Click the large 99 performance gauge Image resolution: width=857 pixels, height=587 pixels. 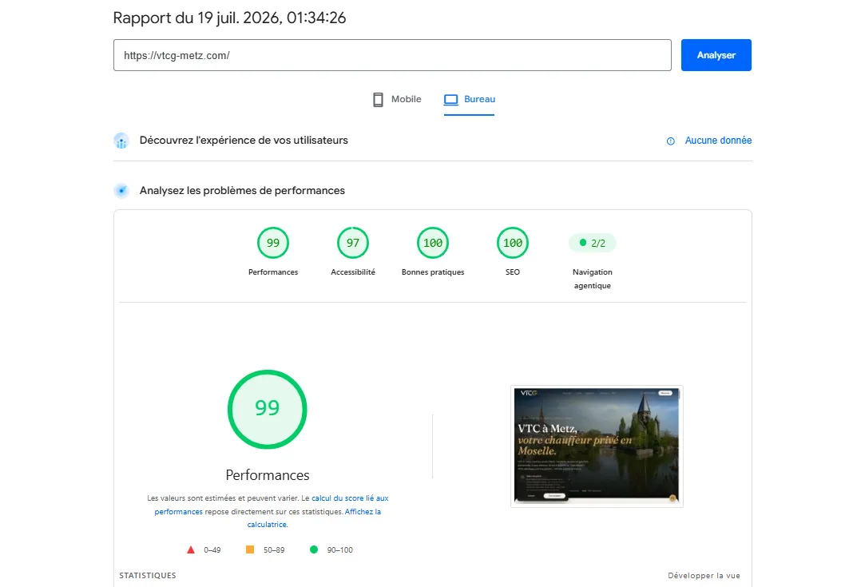[268, 410]
